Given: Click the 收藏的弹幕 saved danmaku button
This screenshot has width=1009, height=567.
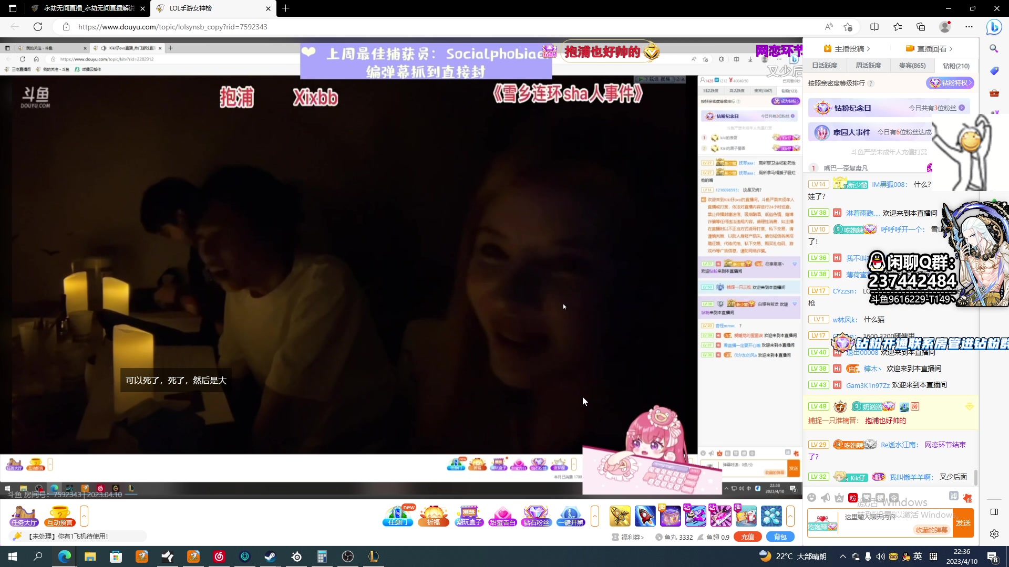Looking at the screenshot, I should coord(932,530).
